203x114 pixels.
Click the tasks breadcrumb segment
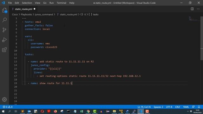[x=94, y=15]
